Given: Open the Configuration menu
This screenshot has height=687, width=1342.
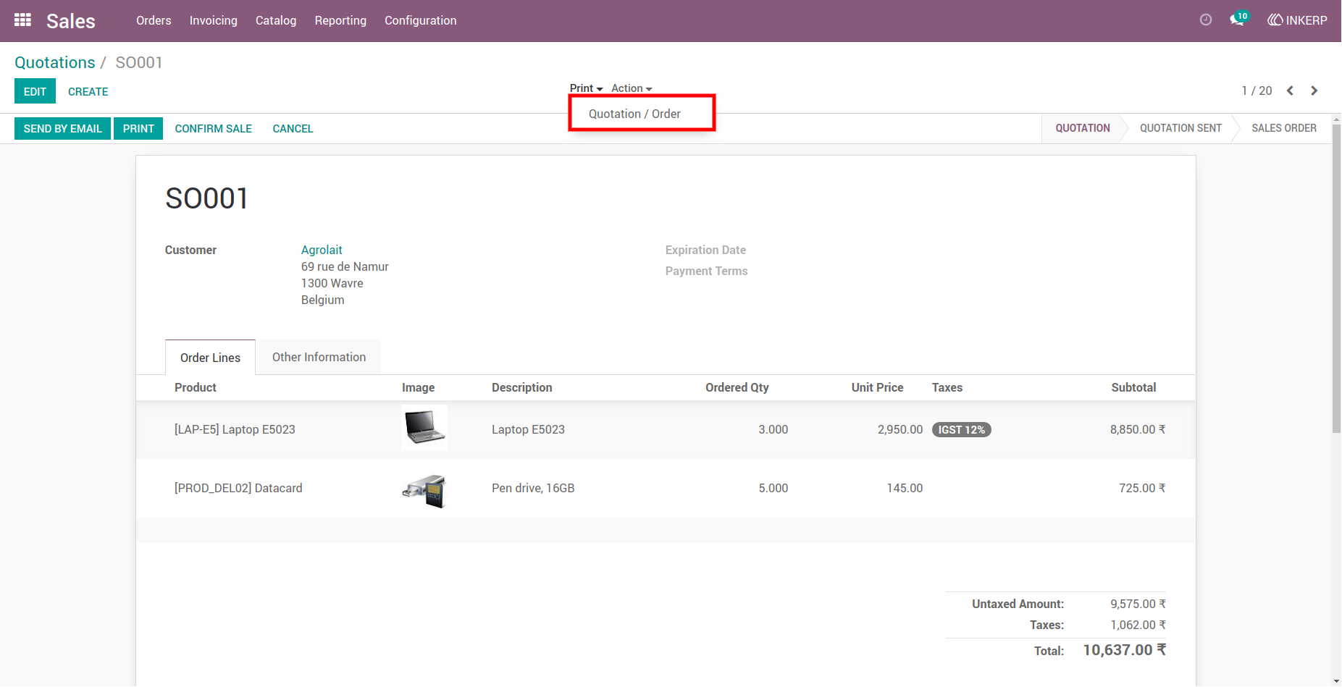Looking at the screenshot, I should click(x=421, y=20).
